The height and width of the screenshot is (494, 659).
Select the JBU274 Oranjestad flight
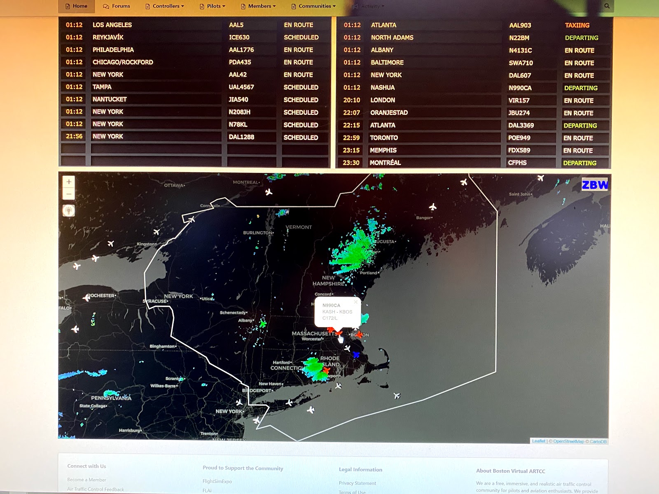(474, 113)
